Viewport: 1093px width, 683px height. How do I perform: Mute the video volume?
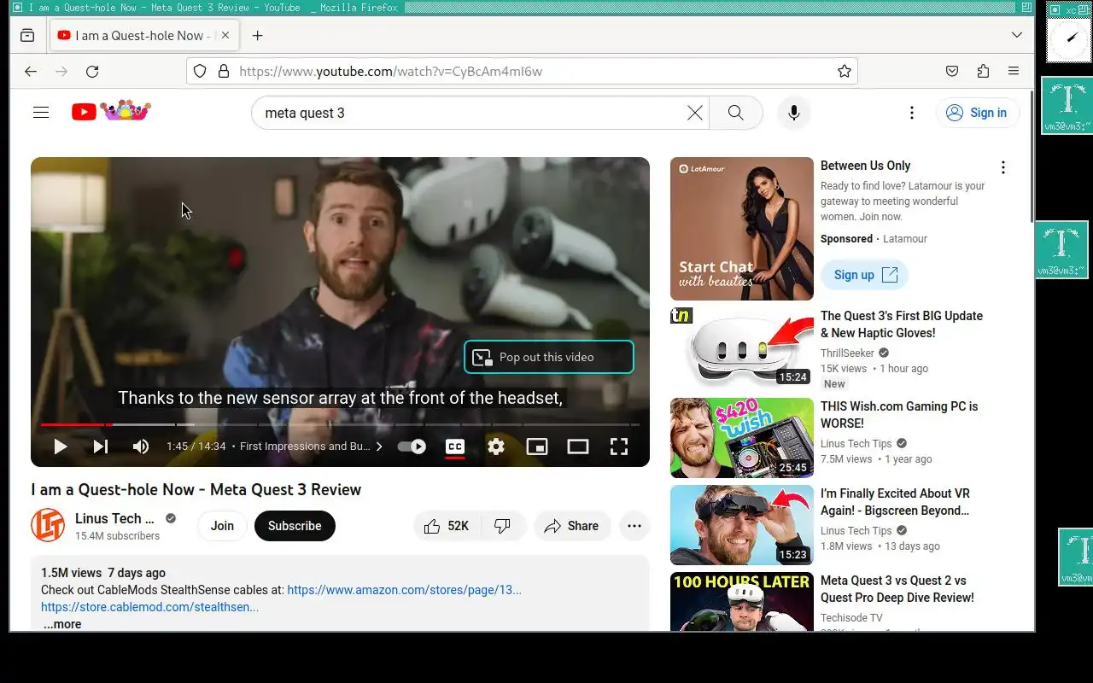(x=141, y=447)
